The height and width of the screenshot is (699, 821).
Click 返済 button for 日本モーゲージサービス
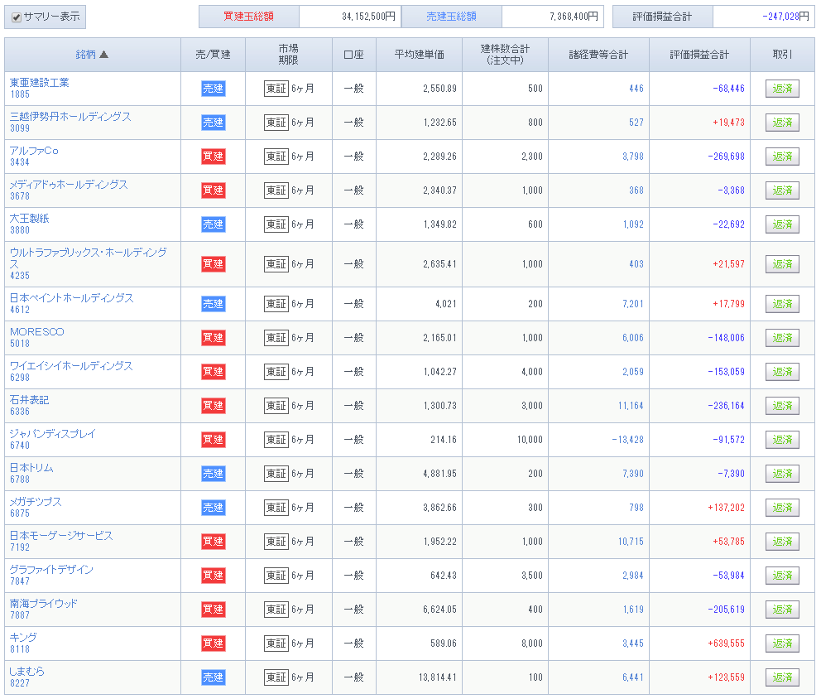click(782, 542)
